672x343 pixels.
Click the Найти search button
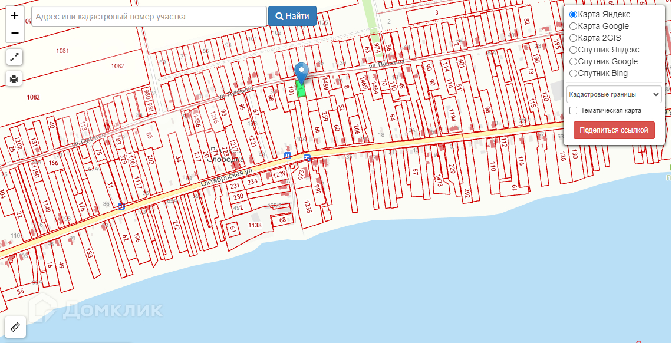(292, 17)
